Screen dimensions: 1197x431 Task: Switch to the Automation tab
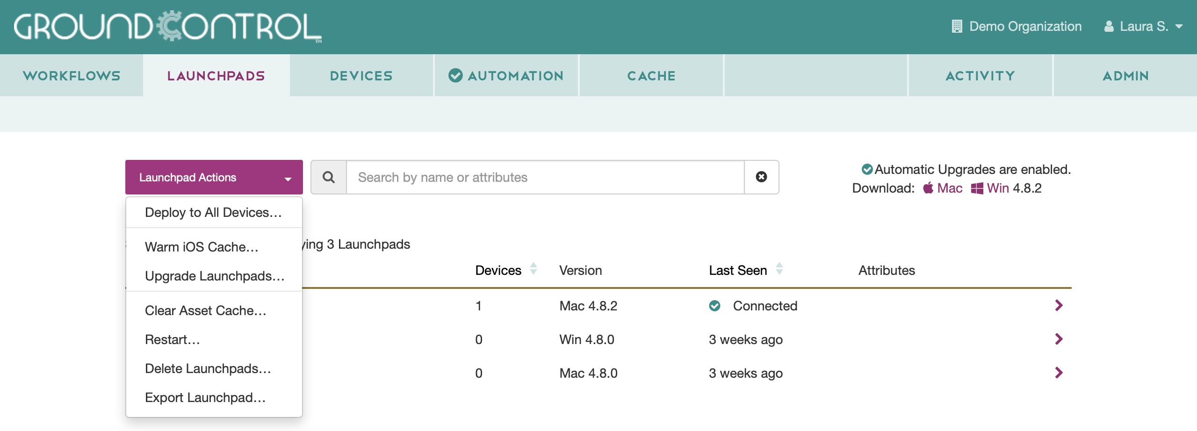[x=506, y=76]
